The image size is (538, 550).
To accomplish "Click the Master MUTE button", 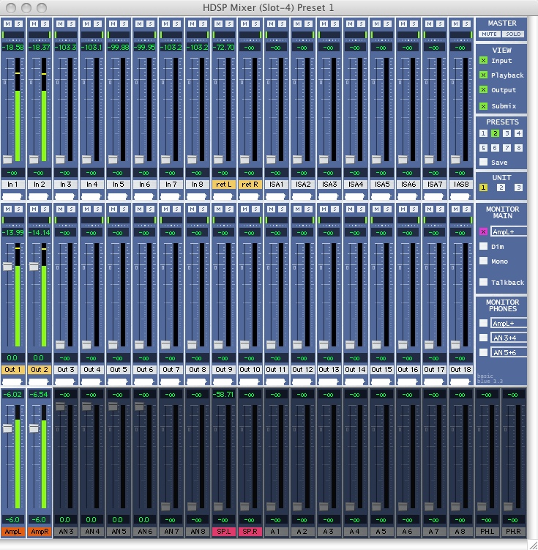I will pos(489,34).
